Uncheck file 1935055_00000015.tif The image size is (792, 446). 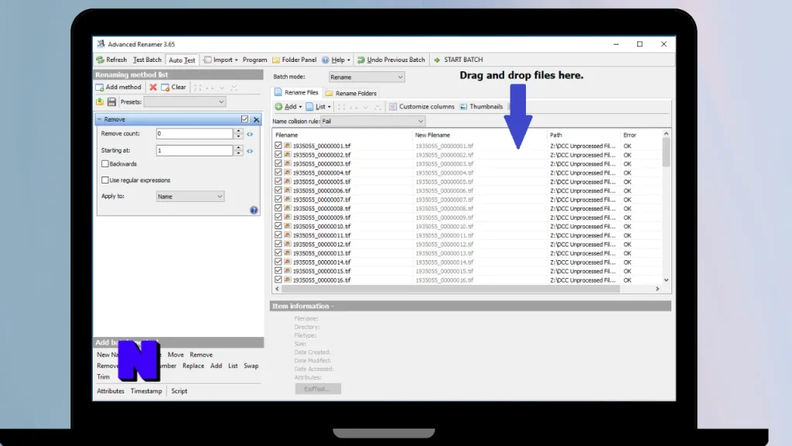click(x=278, y=270)
